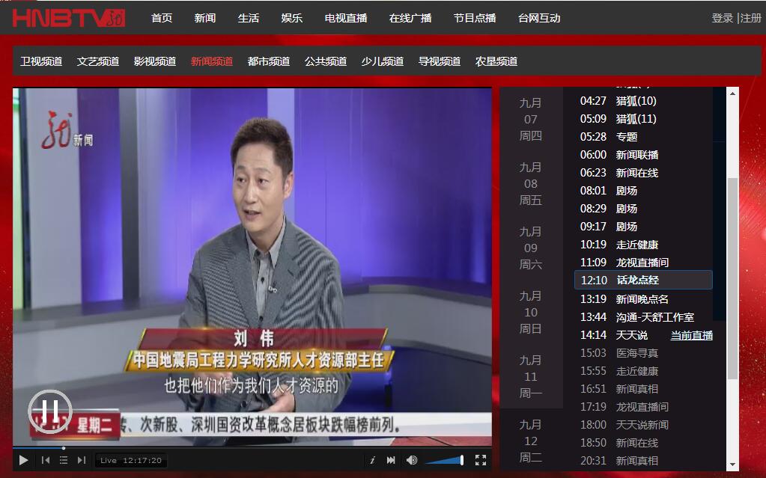The height and width of the screenshot is (478, 766).
Task: Go to previous item in the player
Action: [46, 460]
